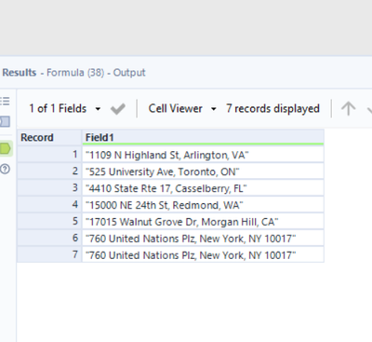Select record row number 3

(x=49, y=188)
